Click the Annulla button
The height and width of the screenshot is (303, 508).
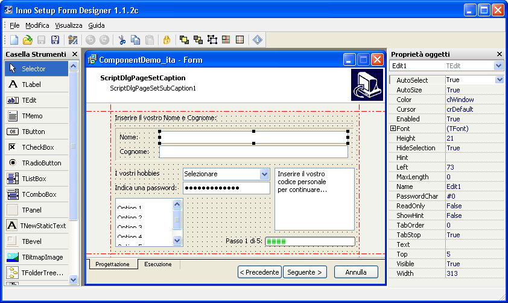click(x=356, y=272)
